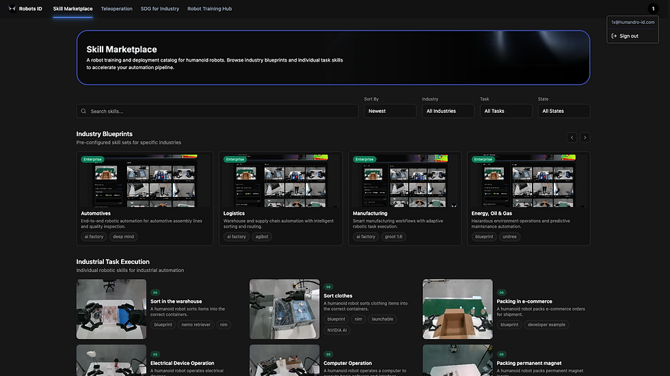Open the Electrical Device Operation title

182,363
